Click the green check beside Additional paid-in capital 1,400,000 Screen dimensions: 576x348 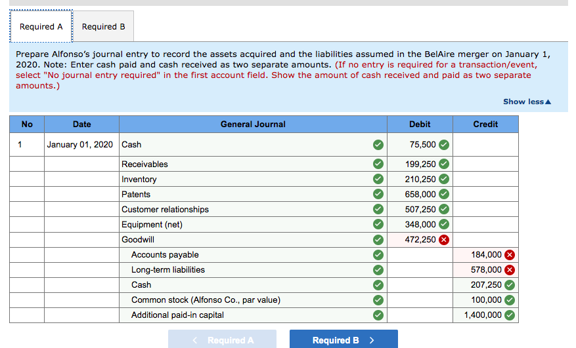[510, 315]
